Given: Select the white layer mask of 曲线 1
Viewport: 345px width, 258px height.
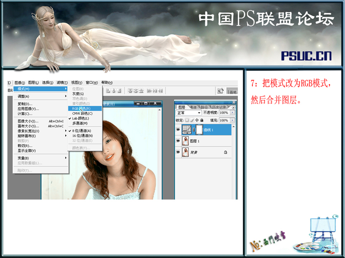Looking at the screenshot, I should pos(200,130).
